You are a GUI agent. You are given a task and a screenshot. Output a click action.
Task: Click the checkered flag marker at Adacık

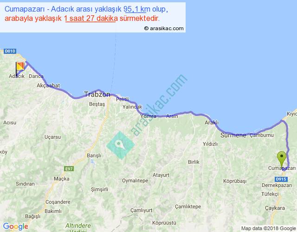tap(20, 68)
